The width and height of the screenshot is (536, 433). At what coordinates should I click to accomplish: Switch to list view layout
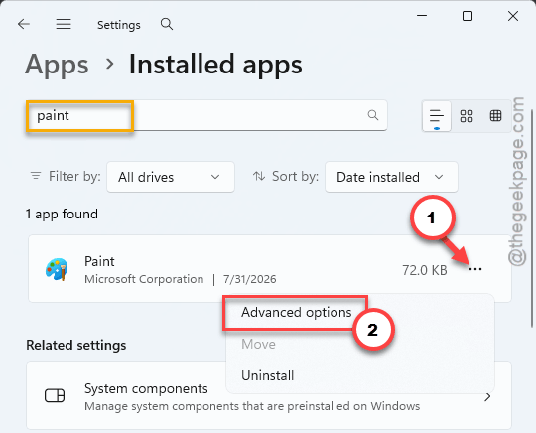(437, 116)
